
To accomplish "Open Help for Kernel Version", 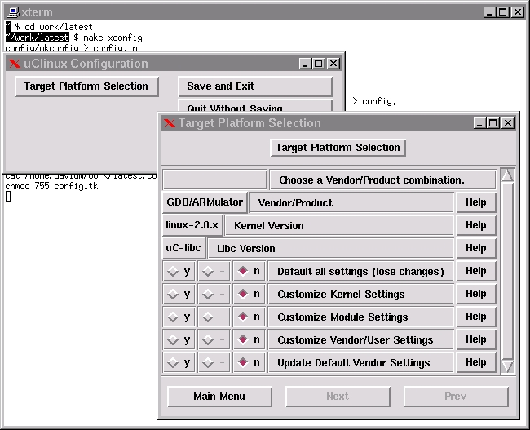I will (x=476, y=225).
